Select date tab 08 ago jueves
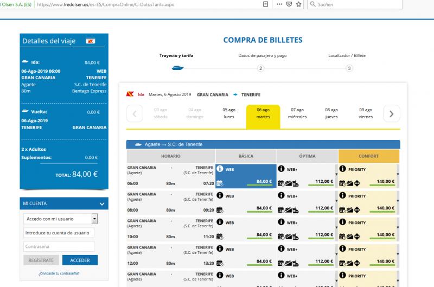 point(331,113)
